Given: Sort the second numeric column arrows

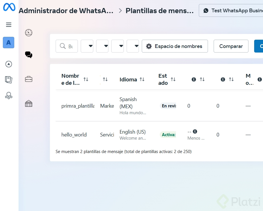Looking at the screenshot, I should [231, 79].
